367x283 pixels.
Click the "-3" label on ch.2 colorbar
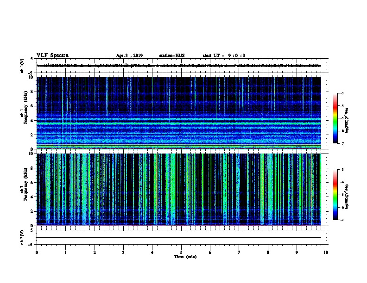pos(342,170)
